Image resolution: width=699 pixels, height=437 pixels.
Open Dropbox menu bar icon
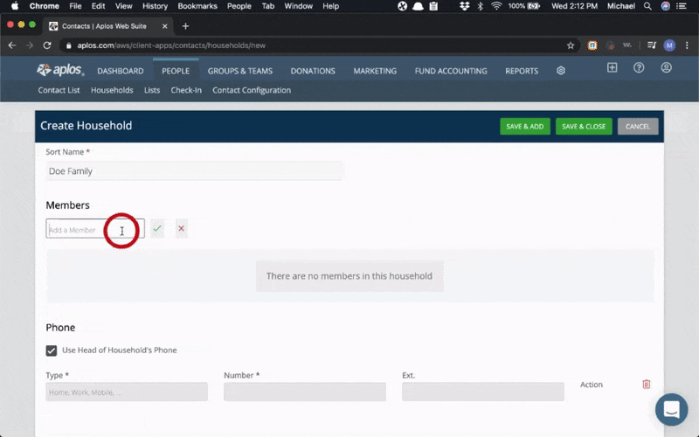click(465, 6)
